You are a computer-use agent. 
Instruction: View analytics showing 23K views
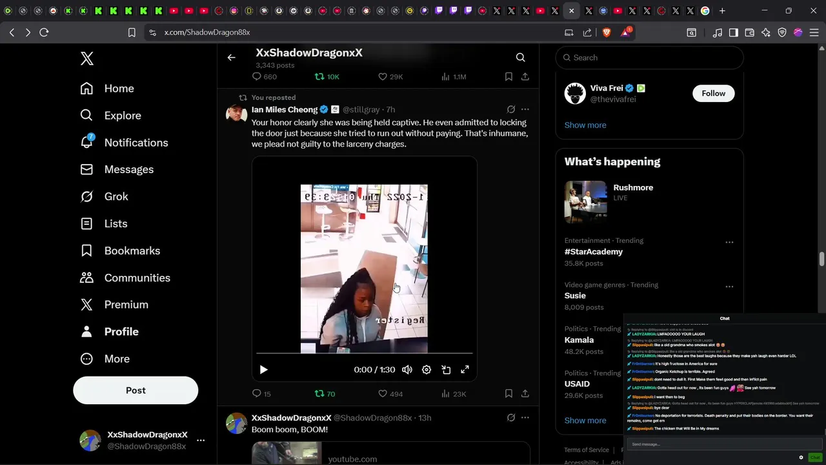coord(454,393)
